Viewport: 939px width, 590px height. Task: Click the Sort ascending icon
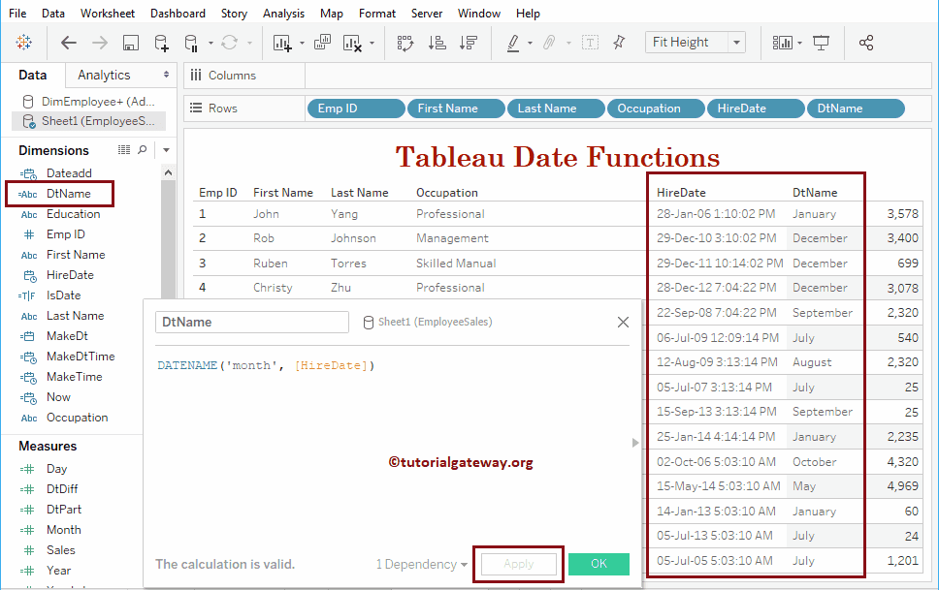tap(437, 43)
